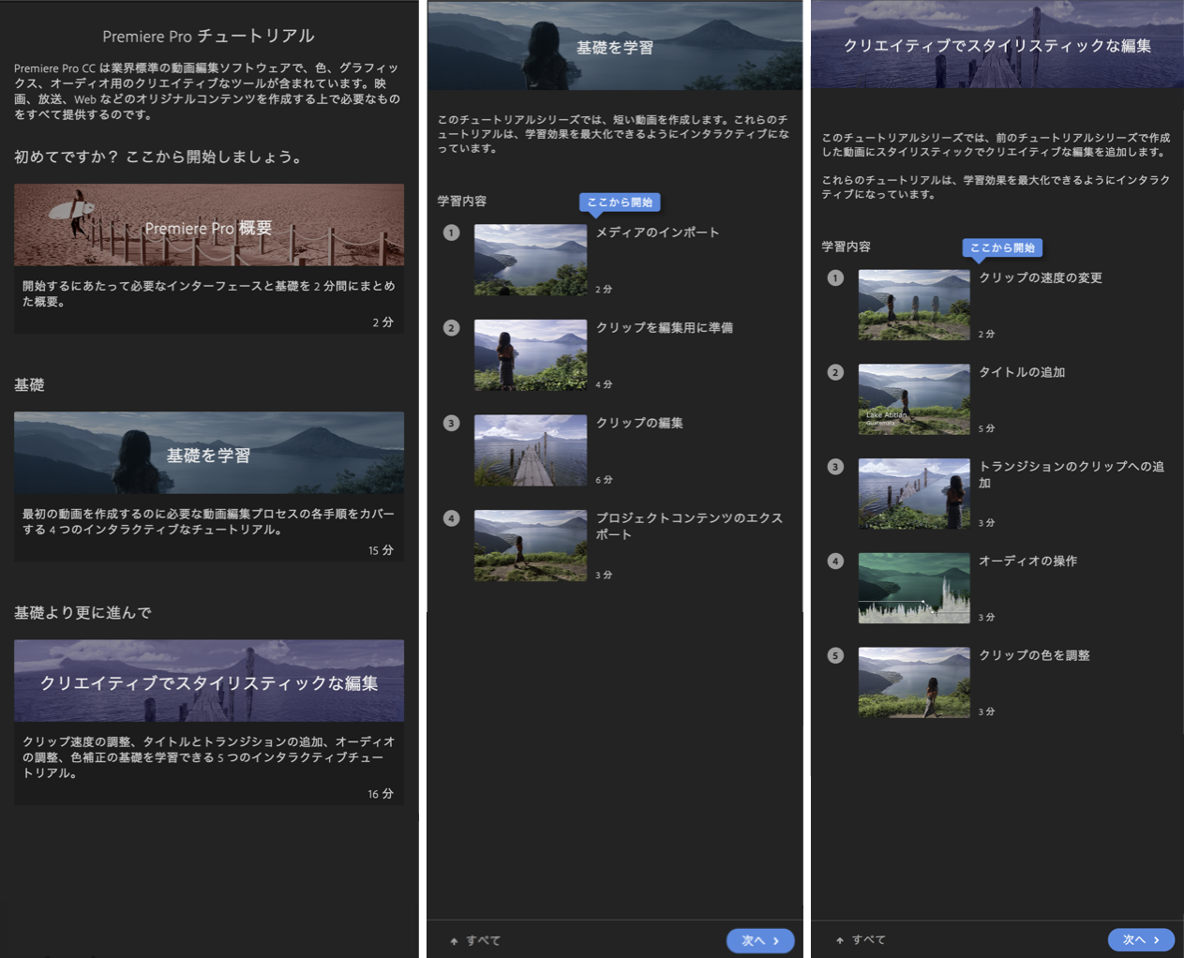Open トランジションのクリップへの追加 thumbnail
Viewport: 1184px width, 958px height.
coord(914,494)
